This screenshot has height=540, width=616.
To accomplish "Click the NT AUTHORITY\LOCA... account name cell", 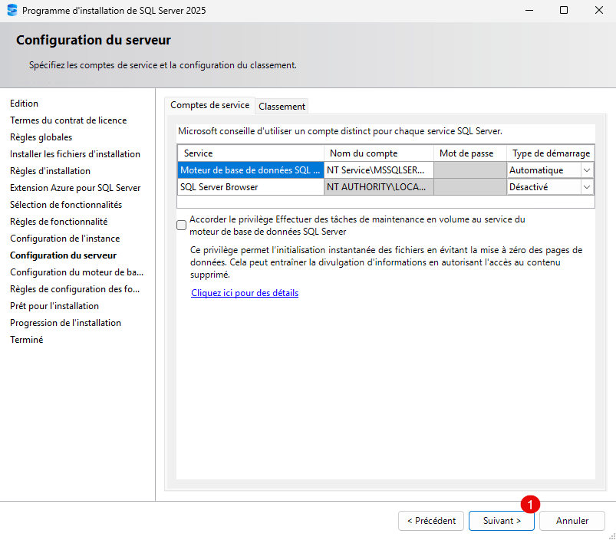I will [379, 187].
